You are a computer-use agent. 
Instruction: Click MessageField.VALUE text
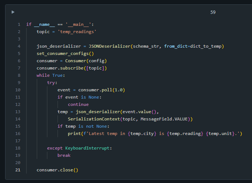point(164,119)
